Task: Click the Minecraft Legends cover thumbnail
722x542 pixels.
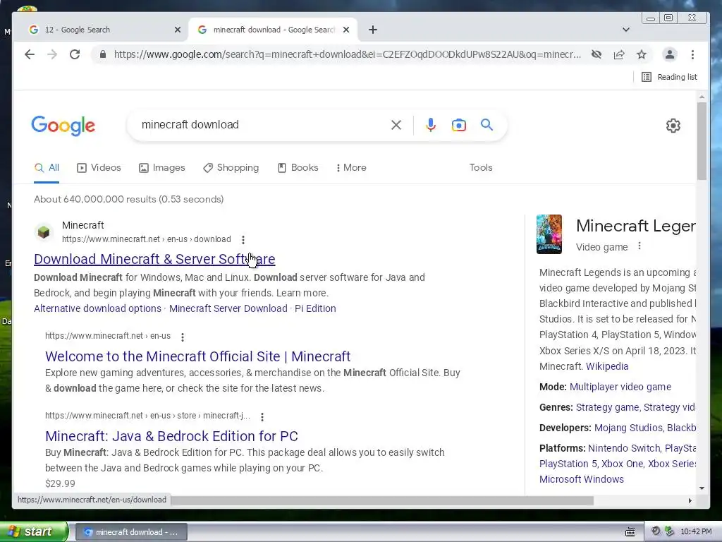Action: coord(549,234)
